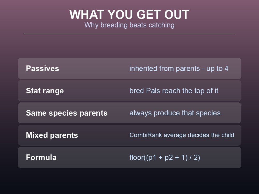Click always produce that species text
This screenshot has height=194, width=259.
pyautogui.click(x=175, y=113)
